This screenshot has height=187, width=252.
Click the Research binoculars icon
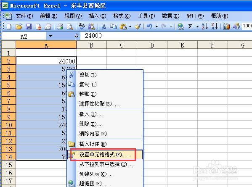click(x=92, y=26)
